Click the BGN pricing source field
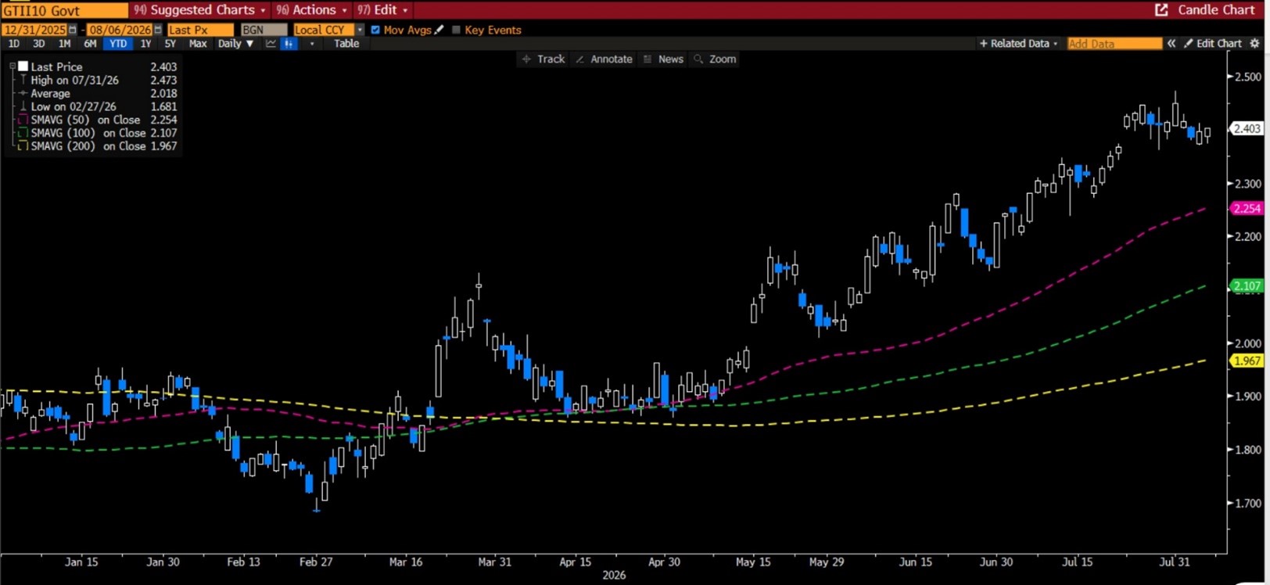The width and height of the screenshot is (1270, 585). click(x=264, y=30)
